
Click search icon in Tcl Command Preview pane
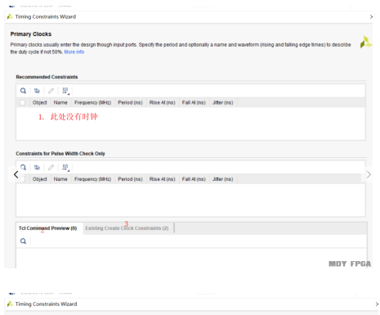(x=23, y=241)
